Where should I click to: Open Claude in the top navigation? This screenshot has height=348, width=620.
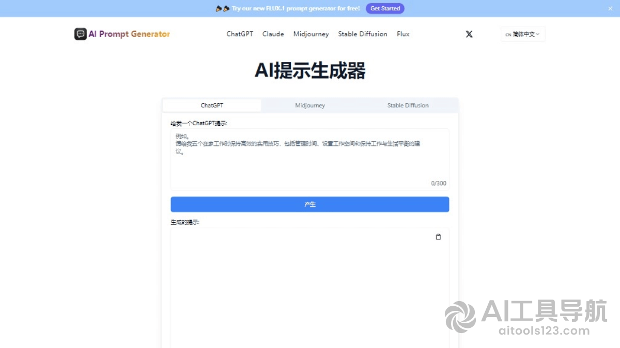(x=273, y=34)
